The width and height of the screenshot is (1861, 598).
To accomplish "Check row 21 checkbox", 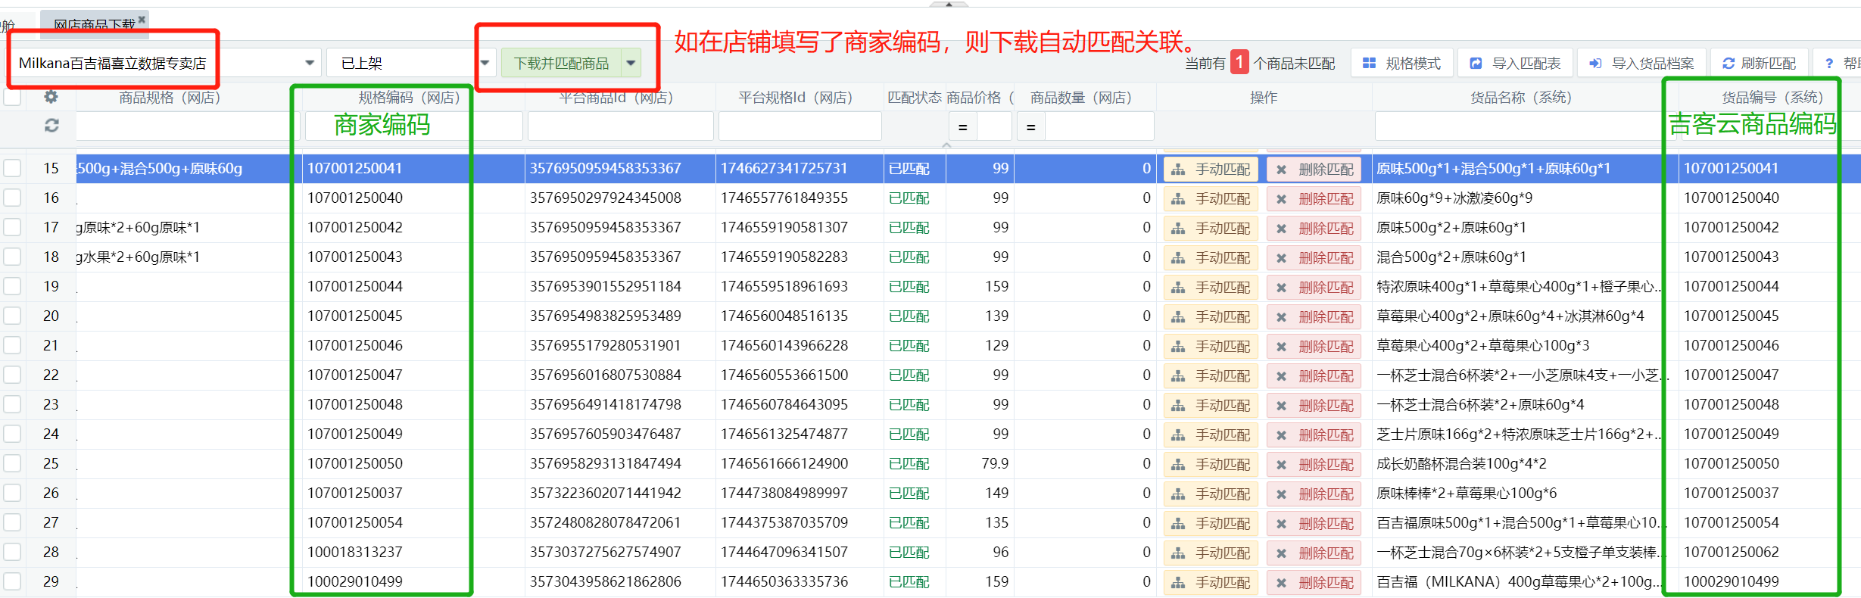I will [x=13, y=345].
